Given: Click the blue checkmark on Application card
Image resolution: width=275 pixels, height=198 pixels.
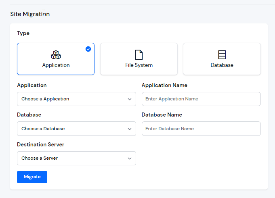Looking at the screenshot, I should click(x=88, y=49).
